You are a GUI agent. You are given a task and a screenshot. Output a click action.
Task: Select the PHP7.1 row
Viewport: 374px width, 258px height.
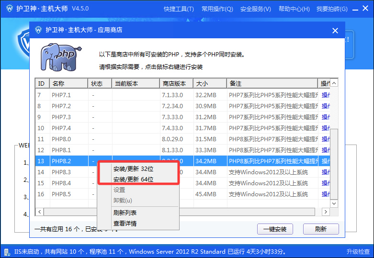pos(183,95)
